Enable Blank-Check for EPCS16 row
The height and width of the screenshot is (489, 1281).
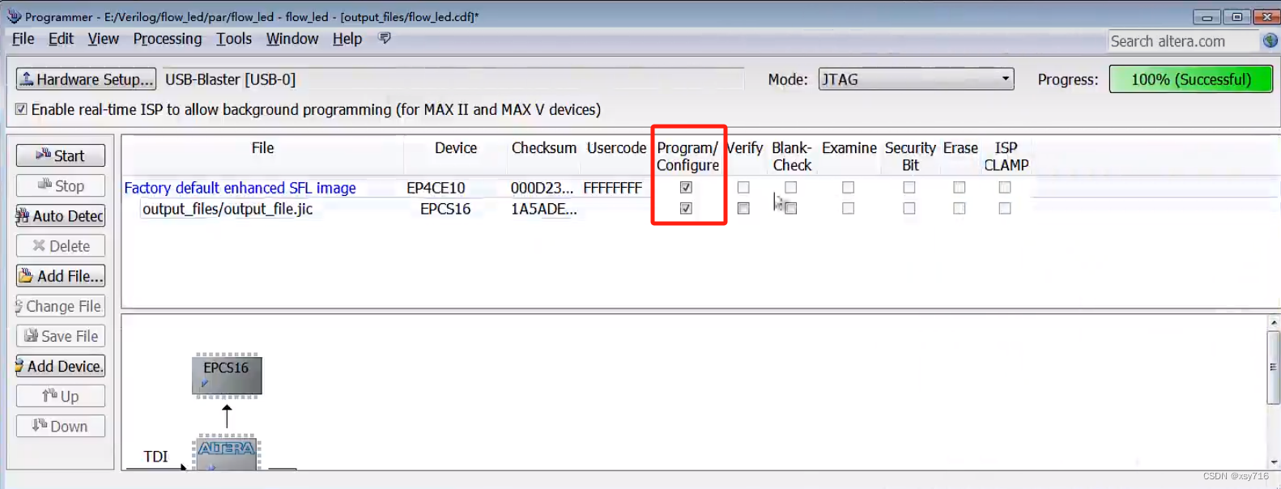pyautogui.click(x=791, y=208)
